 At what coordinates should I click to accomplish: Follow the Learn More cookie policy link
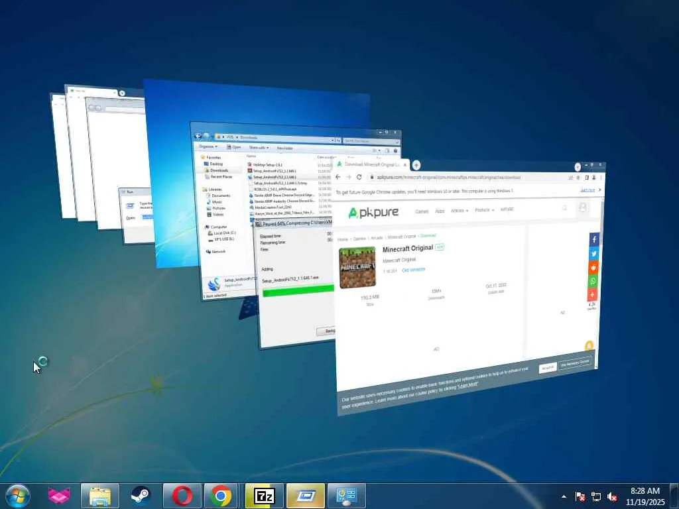click(x=467, y=384)
